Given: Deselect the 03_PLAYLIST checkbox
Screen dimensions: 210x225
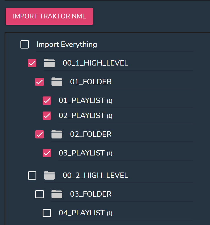Looking at the screenshot, I should pyautogui.click(x=47, y=153).
